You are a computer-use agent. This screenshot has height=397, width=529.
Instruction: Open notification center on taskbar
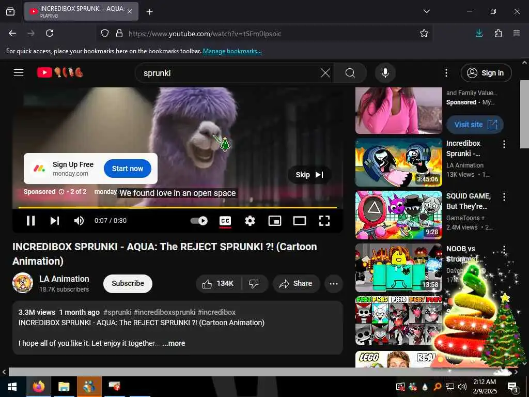pyautogui.click(x=513, y=387)
